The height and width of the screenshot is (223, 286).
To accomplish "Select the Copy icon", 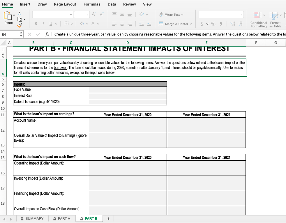I will coord(20,19).
